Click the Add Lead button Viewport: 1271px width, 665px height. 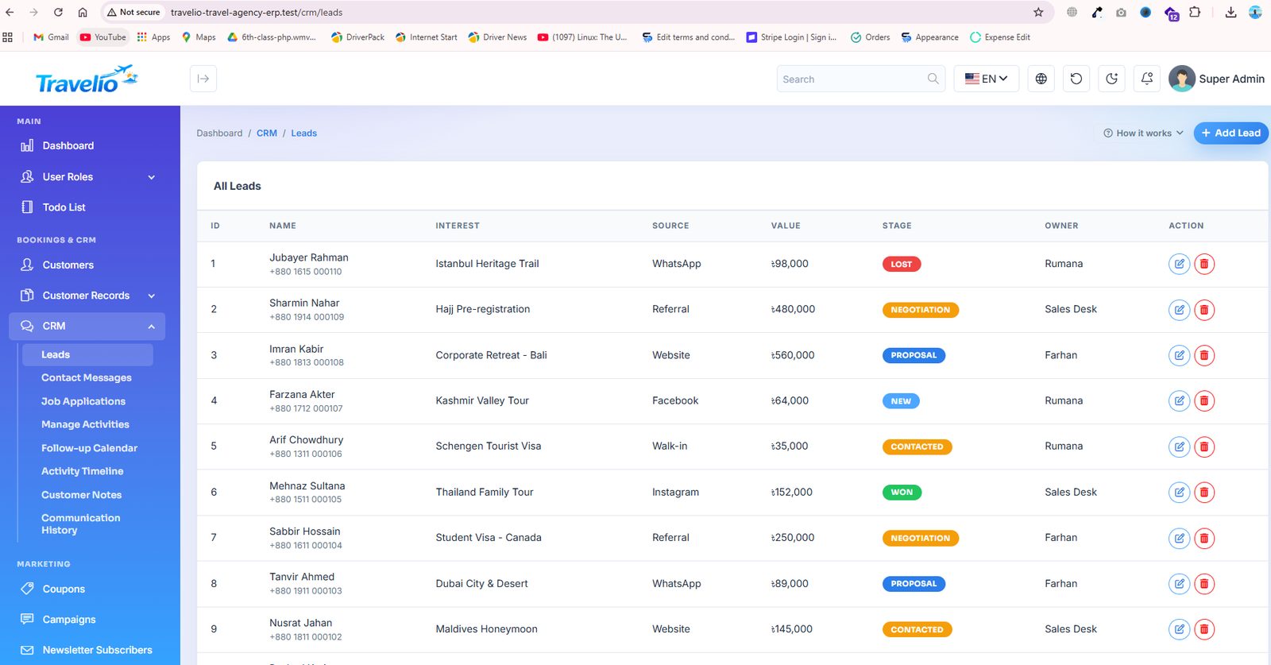pos(1230,133)
